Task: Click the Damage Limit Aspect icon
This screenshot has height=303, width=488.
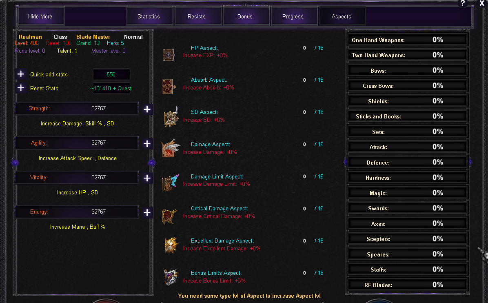Action: click(x=171, y=183)
